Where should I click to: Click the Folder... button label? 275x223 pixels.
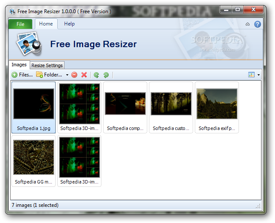[53, 75]
